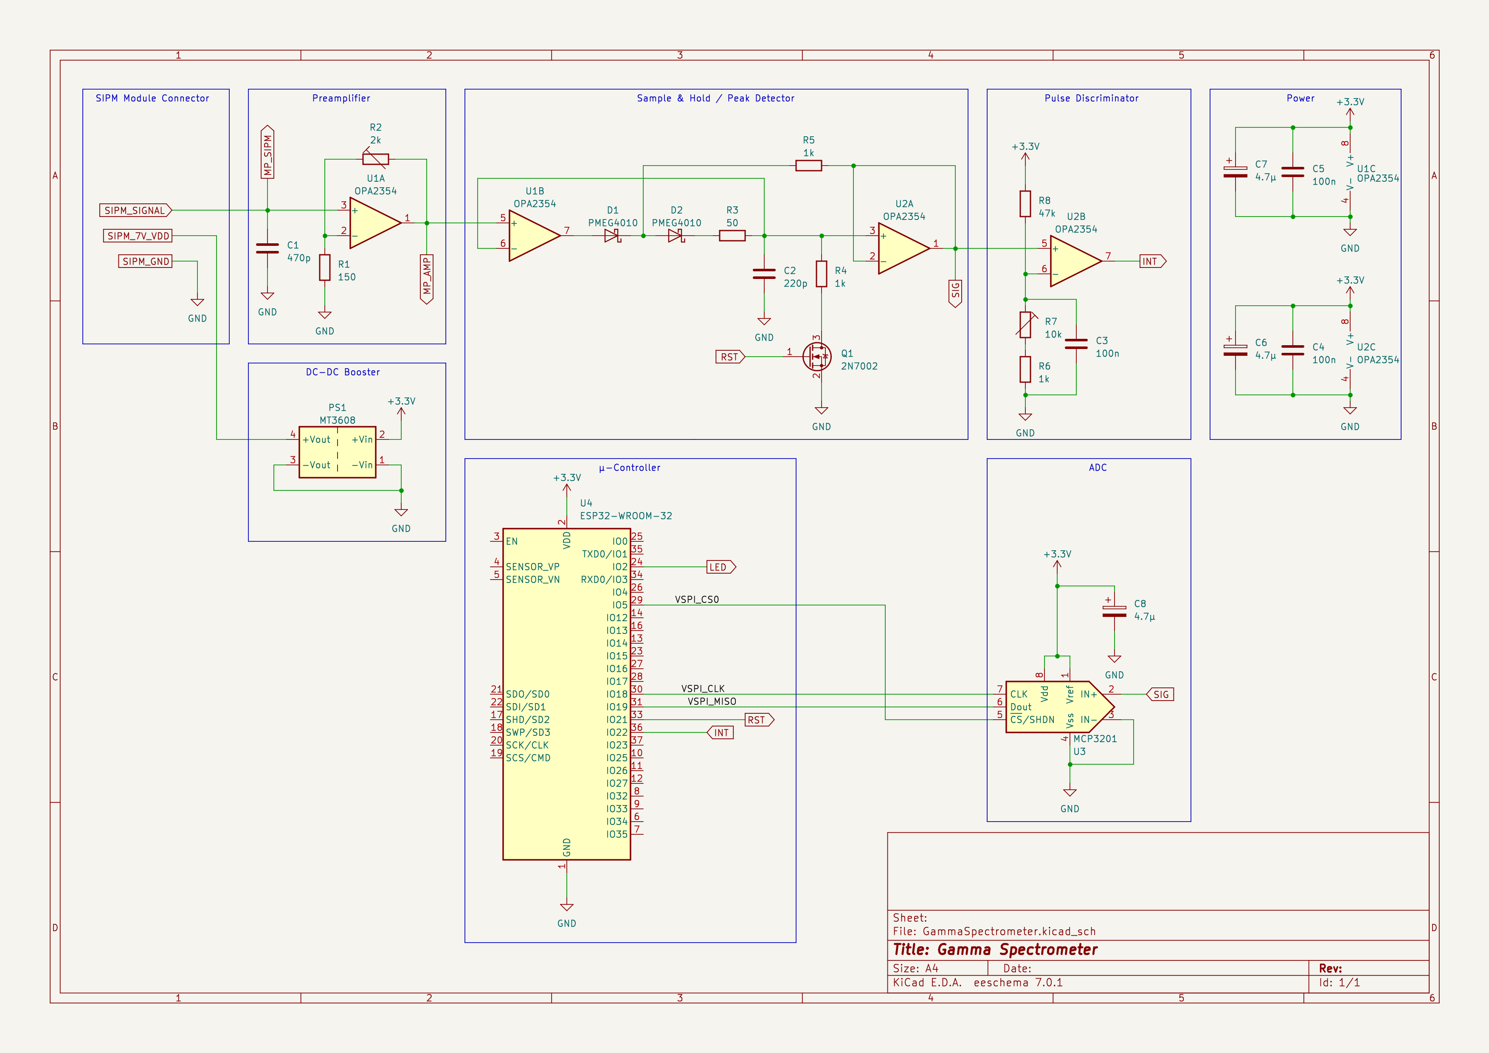Click the 'ADC' section title

1097,467
